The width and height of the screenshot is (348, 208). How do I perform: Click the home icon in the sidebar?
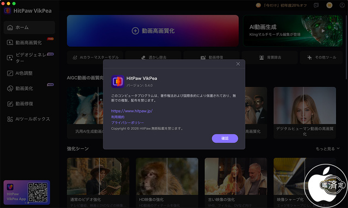pyautogui.click(x=10, y=28)
